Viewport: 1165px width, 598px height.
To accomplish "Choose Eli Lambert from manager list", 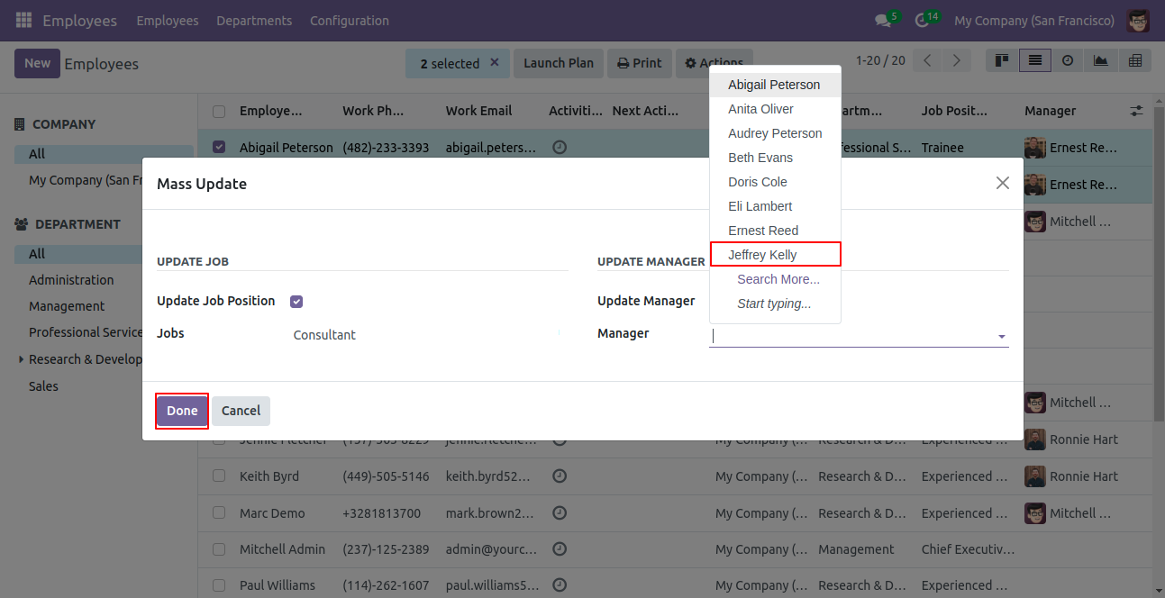I will [x=775, y=206].
